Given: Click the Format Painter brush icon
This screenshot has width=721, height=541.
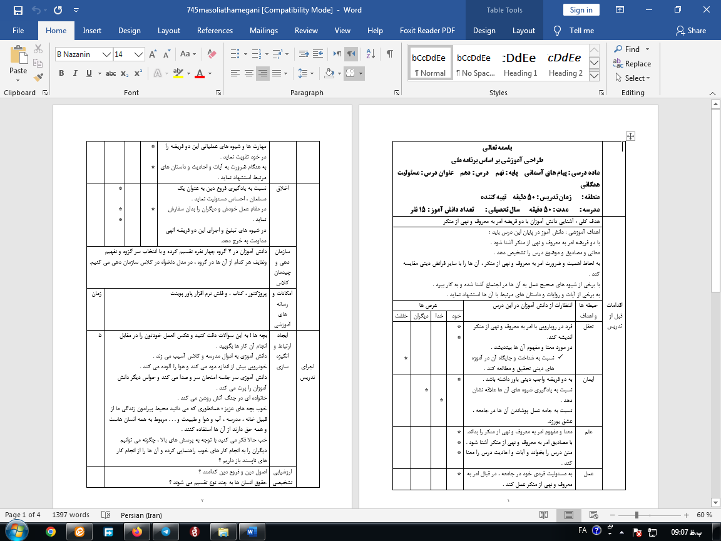Looking at the screenshot, I should [38, 78].
